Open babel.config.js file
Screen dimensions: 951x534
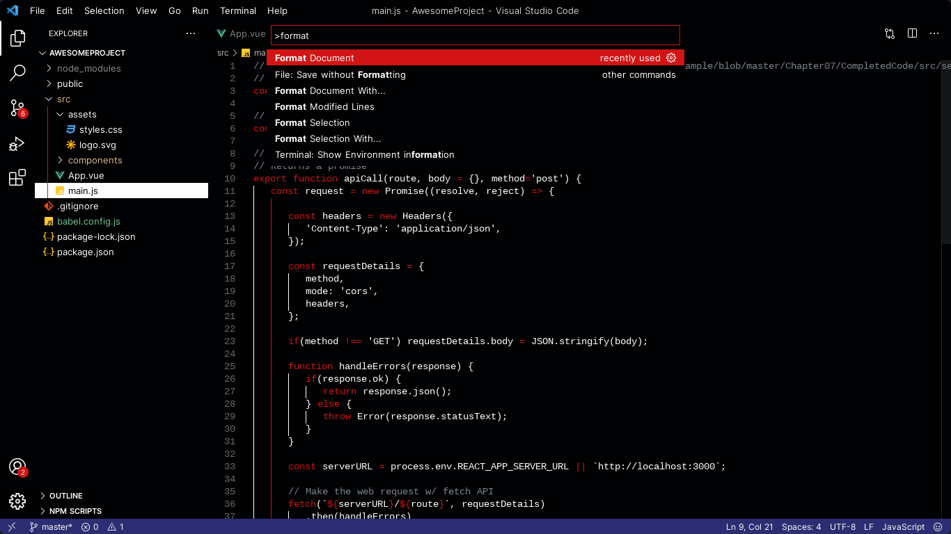pyautogui.click(x=122, y=221)
